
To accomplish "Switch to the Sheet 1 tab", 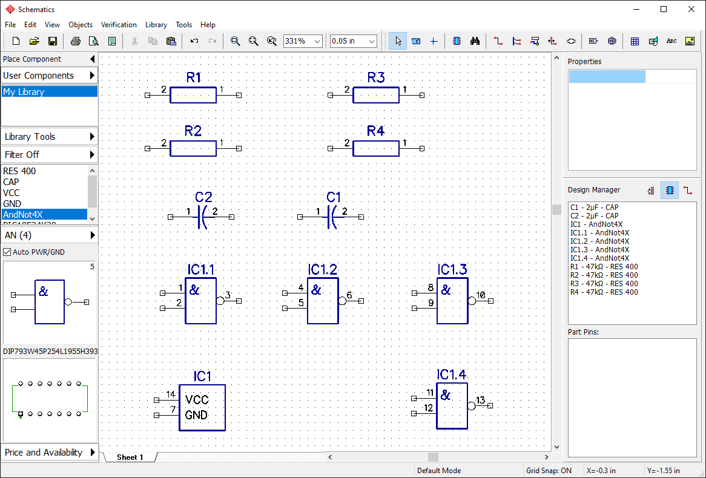I will pos(130,457).
